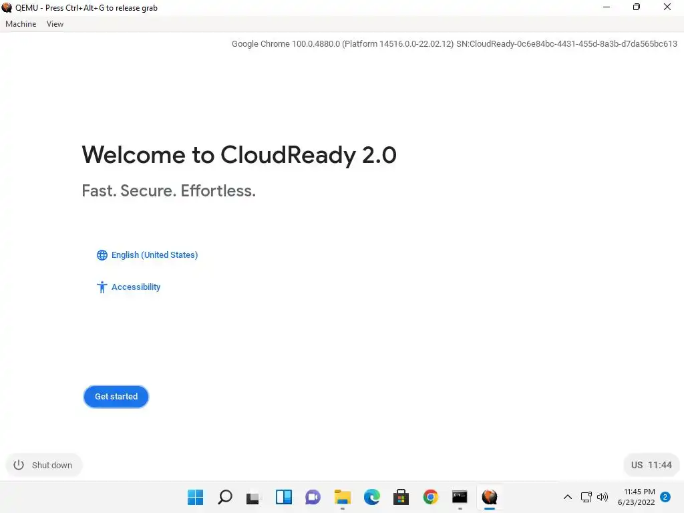Restore down the QEMU window
This screenshot has height=513, width=684.
(637, 7)
